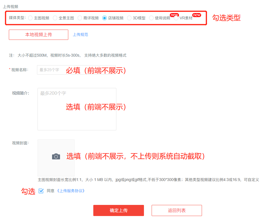Open the 上传规范 link

(x=81, y=35)
